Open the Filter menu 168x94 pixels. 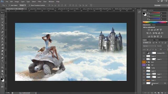click(40, 2)
